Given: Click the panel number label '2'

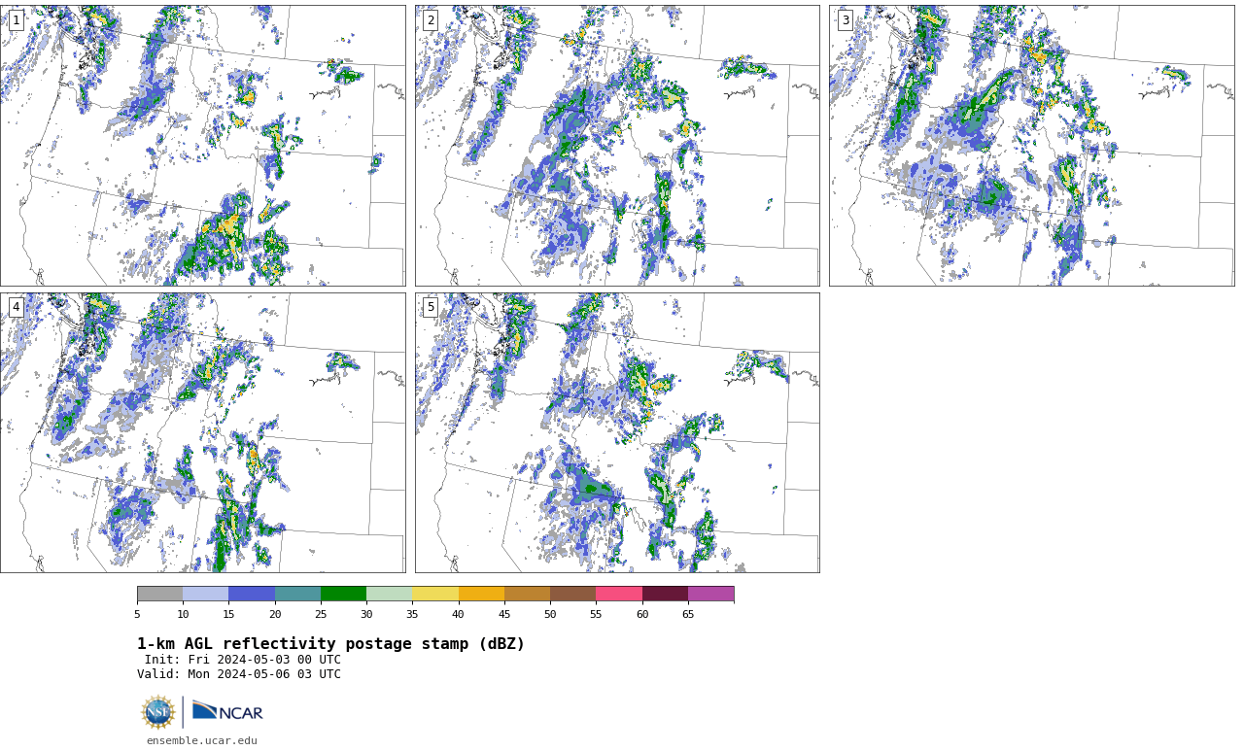Looking at the screenshot, I should 431,20.
